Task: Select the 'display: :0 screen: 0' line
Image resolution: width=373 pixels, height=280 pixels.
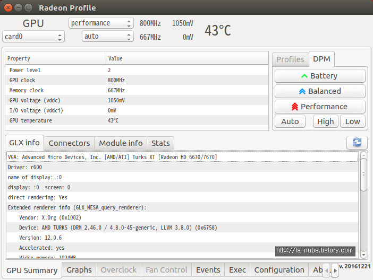Action: (x=182, y=187)
